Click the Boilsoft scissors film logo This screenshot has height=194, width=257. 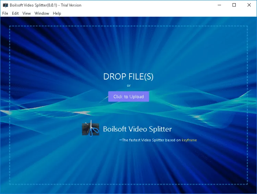click(x=91, y=129)
